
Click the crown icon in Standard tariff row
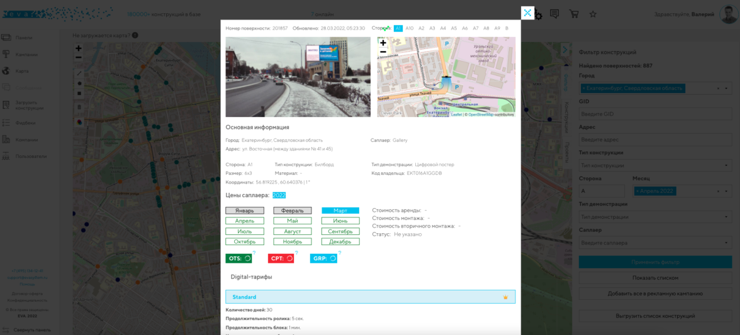coord(505,297)
